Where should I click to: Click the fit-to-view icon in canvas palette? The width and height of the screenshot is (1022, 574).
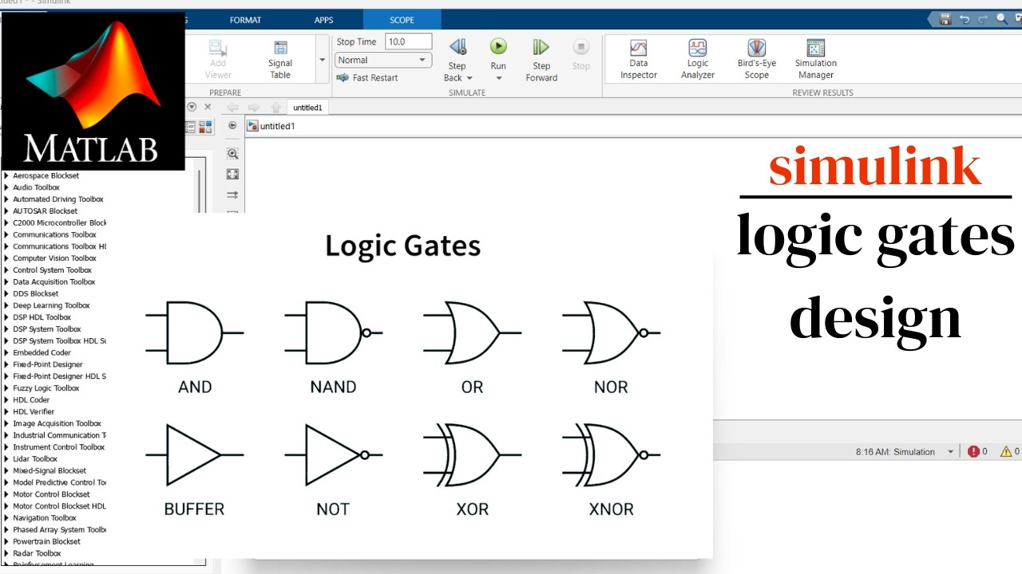click(232, 174)
